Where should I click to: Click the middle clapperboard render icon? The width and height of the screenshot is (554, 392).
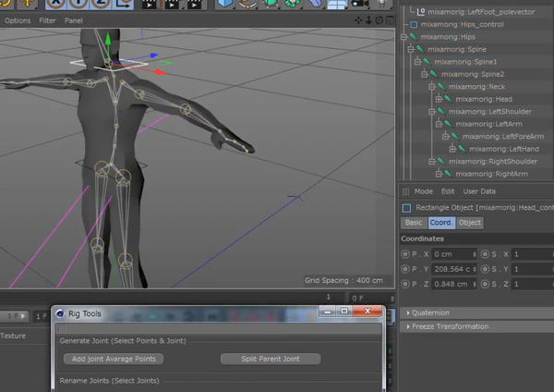pyautogui.click(x=172, y=4)
